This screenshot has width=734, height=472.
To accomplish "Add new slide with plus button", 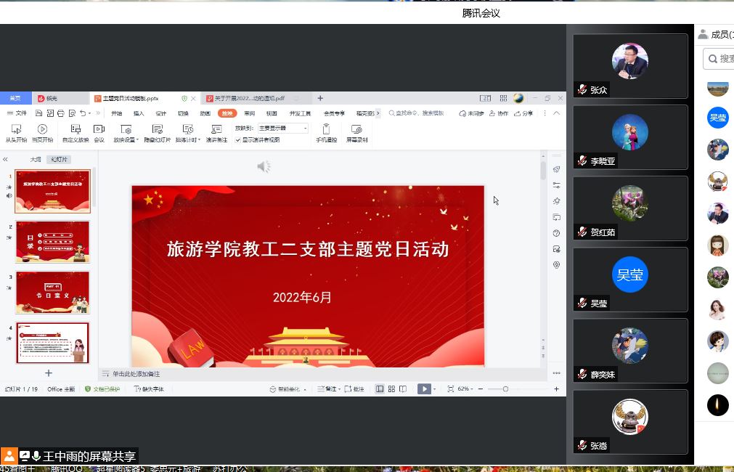I will [x=49, y=373].
